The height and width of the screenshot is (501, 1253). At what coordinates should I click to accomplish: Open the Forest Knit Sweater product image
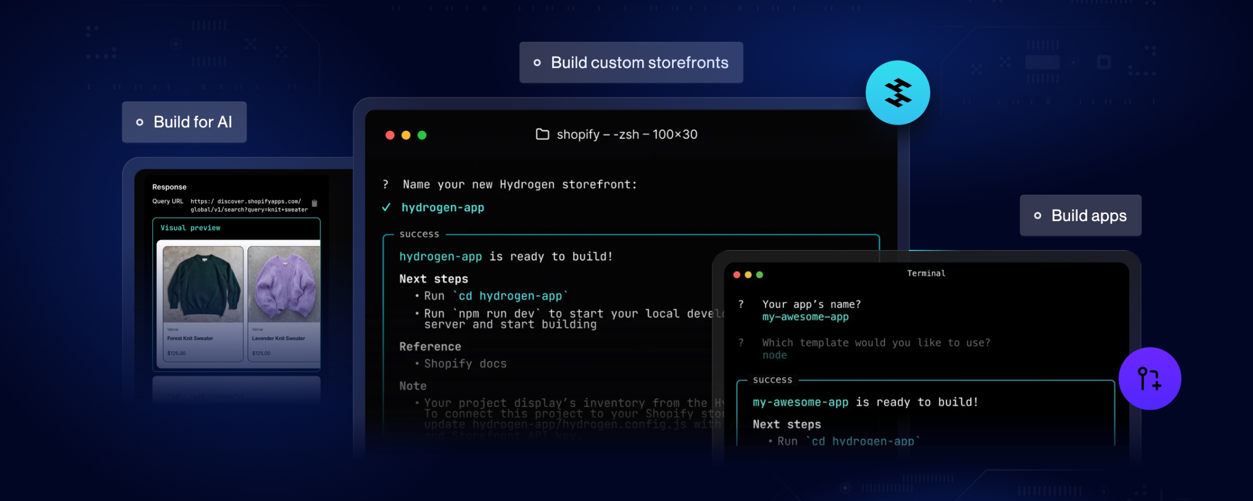pos(203,284)
